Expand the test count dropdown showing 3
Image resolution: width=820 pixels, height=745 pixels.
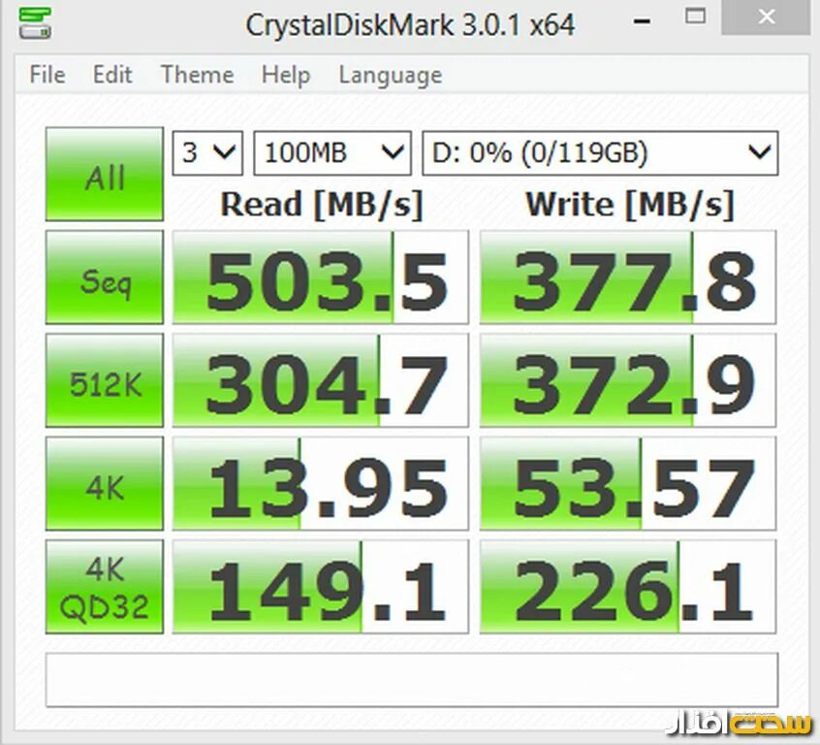pyautogui.click(x=207, y=153)
